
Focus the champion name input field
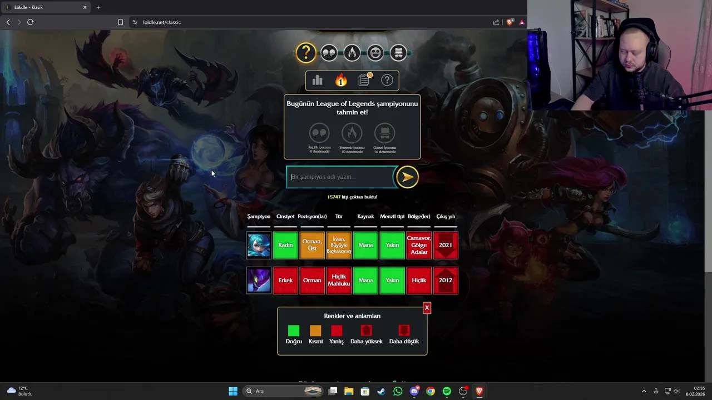[x=341, y=177]
